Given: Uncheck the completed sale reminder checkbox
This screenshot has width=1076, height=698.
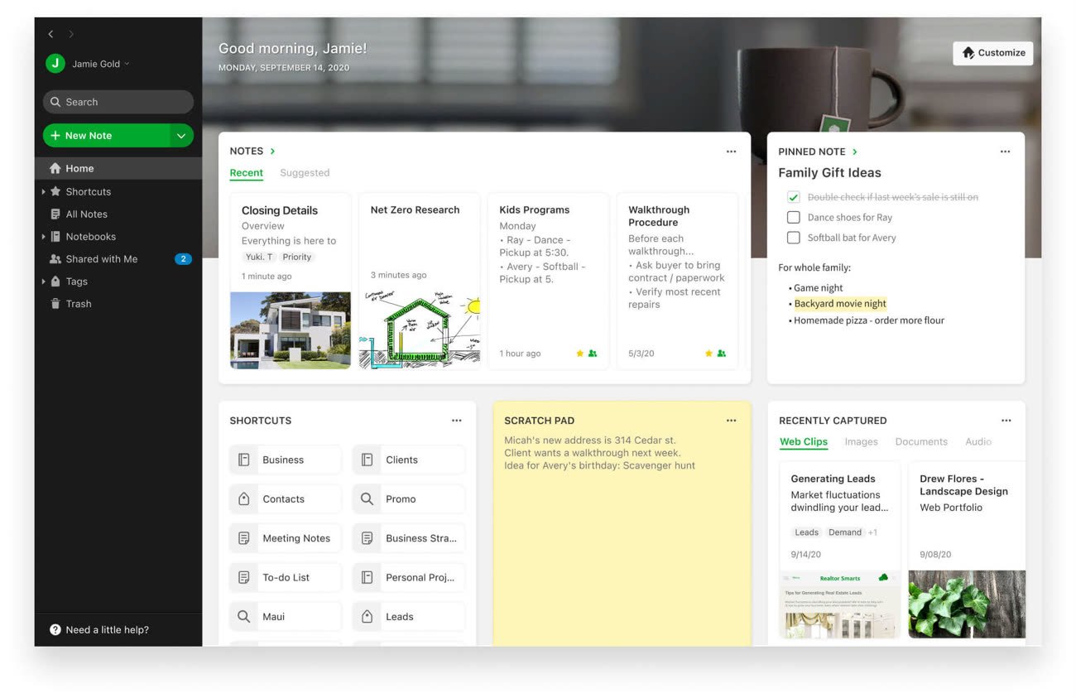Looking at the screenshot, I should pyautogui.click(x=793, y=197).
